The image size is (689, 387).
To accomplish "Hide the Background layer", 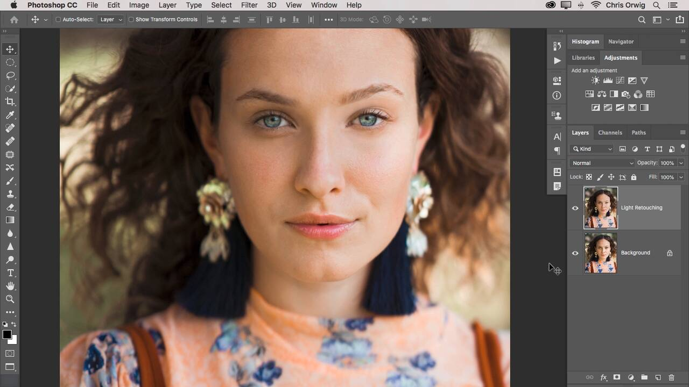I will (x=575, y=253).
